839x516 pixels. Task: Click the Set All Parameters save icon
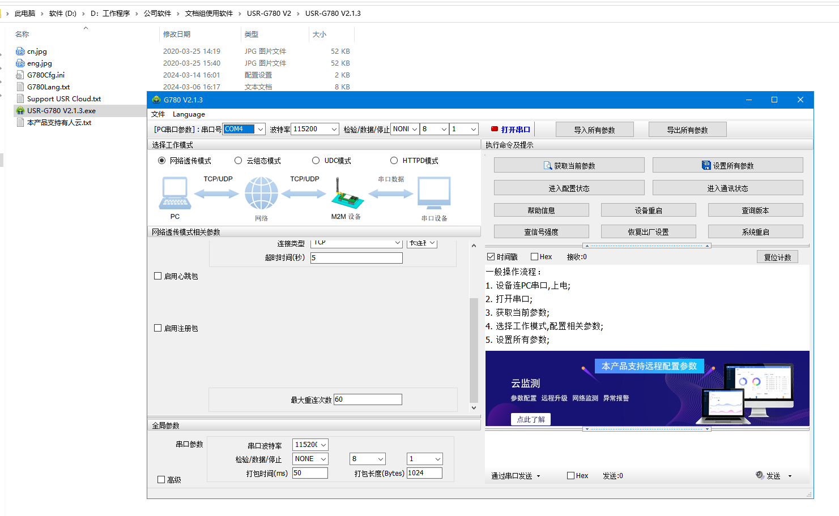click(706, 165)
